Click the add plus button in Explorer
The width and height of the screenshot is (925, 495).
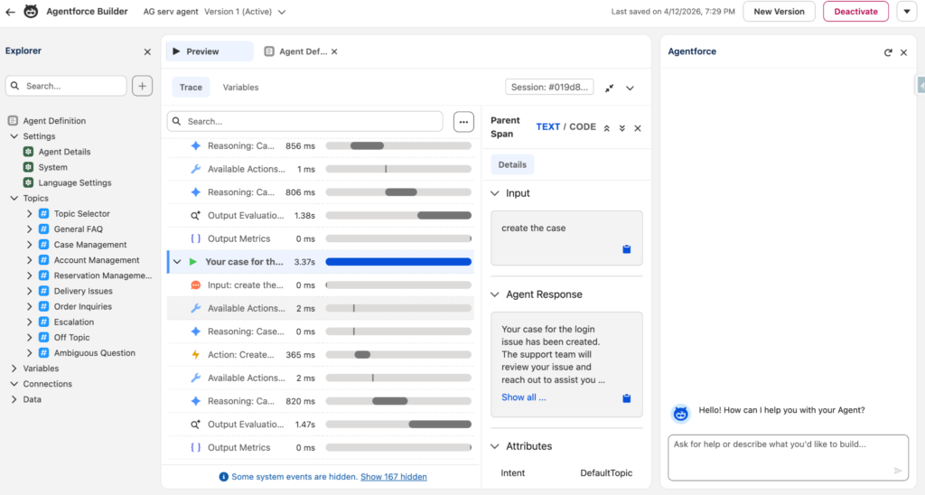click(x=142, y=86)
